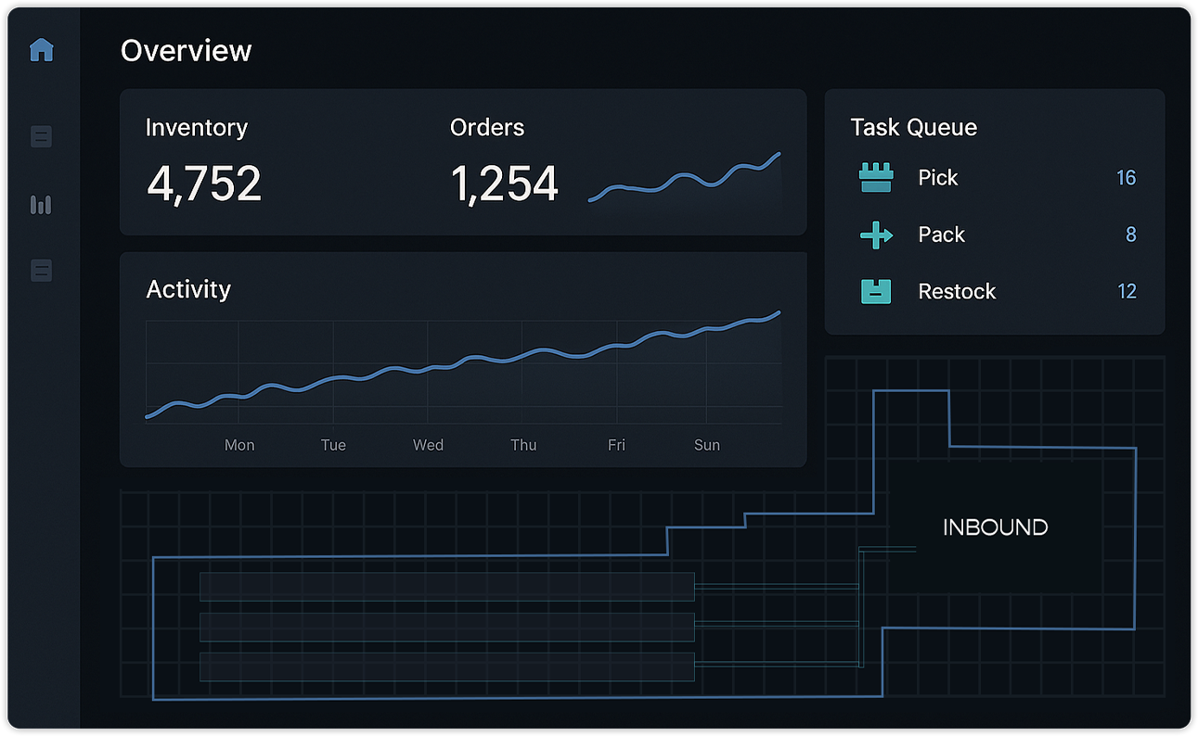The height and width of the screenshot is (736, 1198).
Task: Click the Pick count of 16
Action: [1126, 178]
